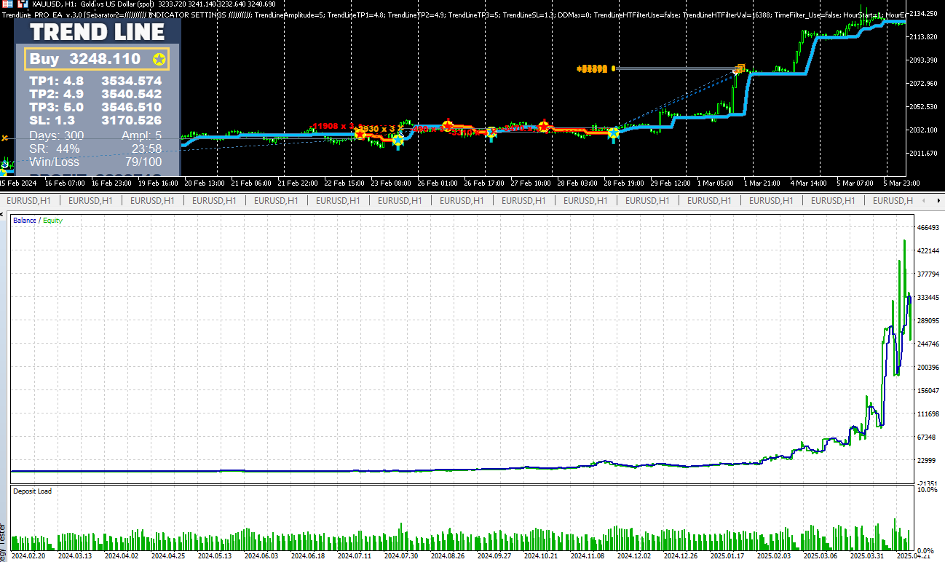945x562 pixels.
Task: Select the orange profit label on chart
Action: (592, 69)
